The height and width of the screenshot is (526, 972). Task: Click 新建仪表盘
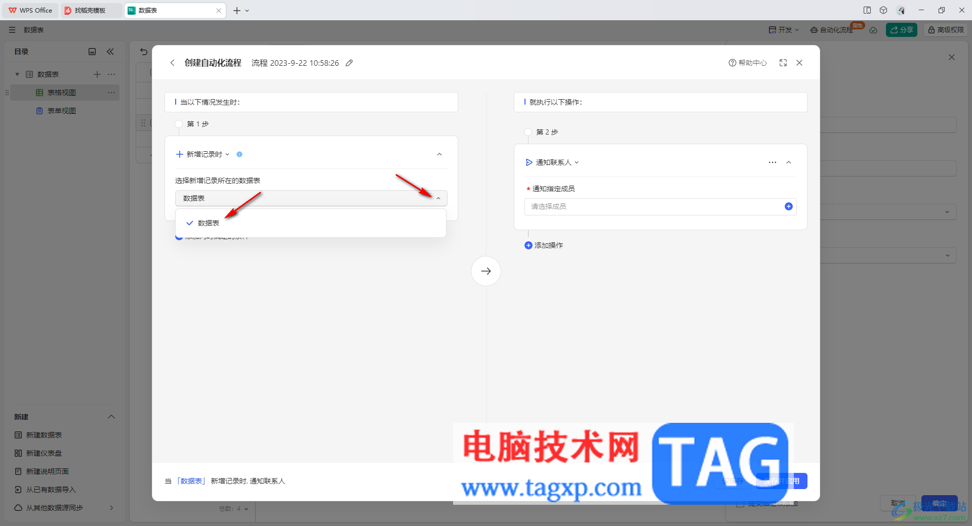(x=38, y=453)
